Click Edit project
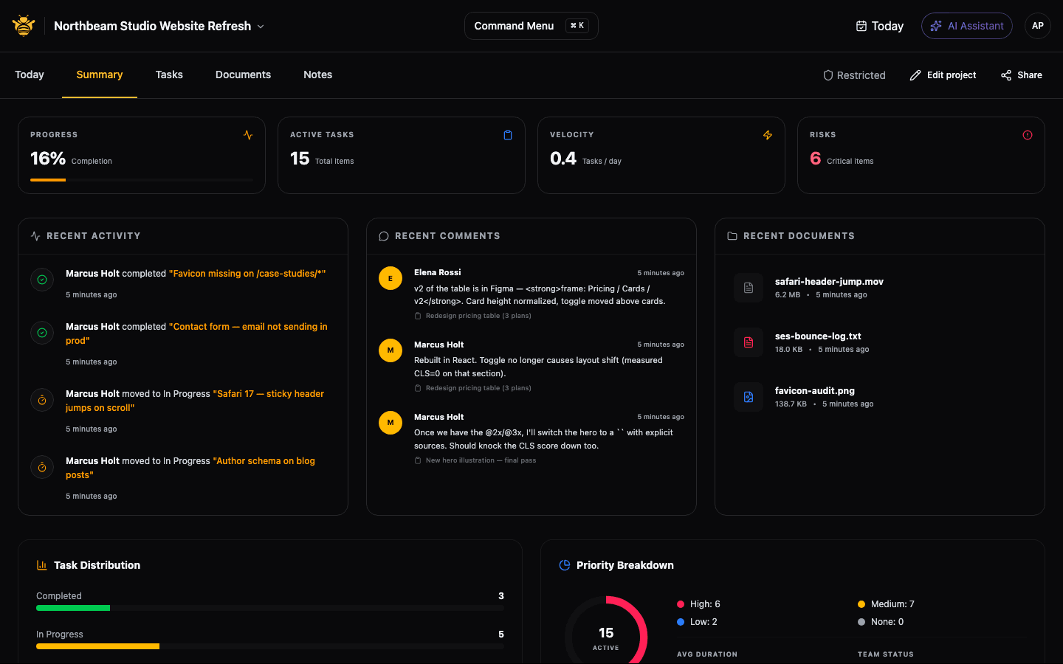This screenshot has height=664, width=1063. (943, 75)
